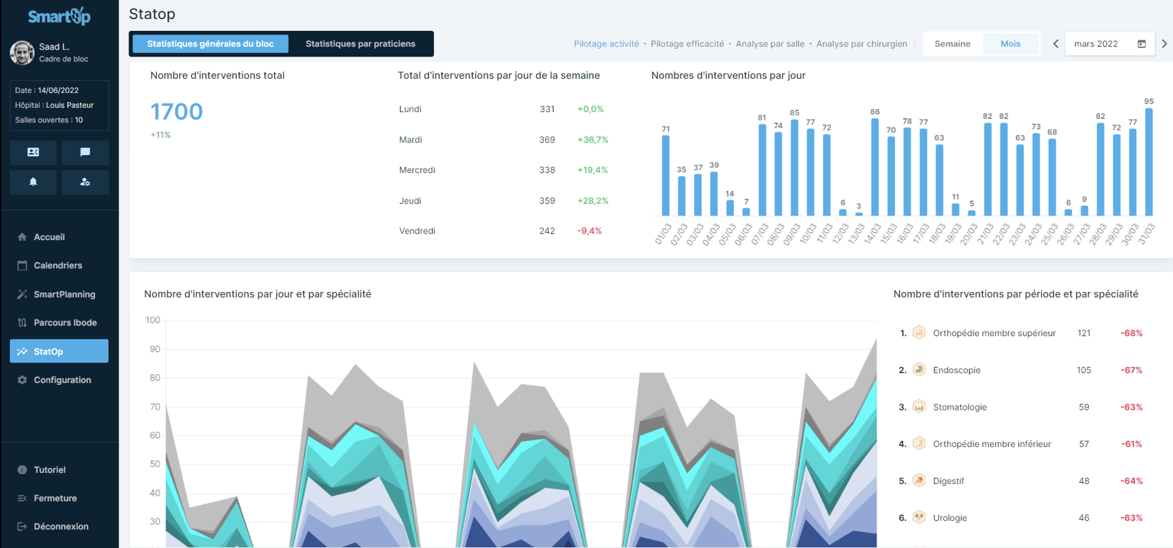Click the Mercredi count 338
The image size is (1173, 548).
coord(547,170)
